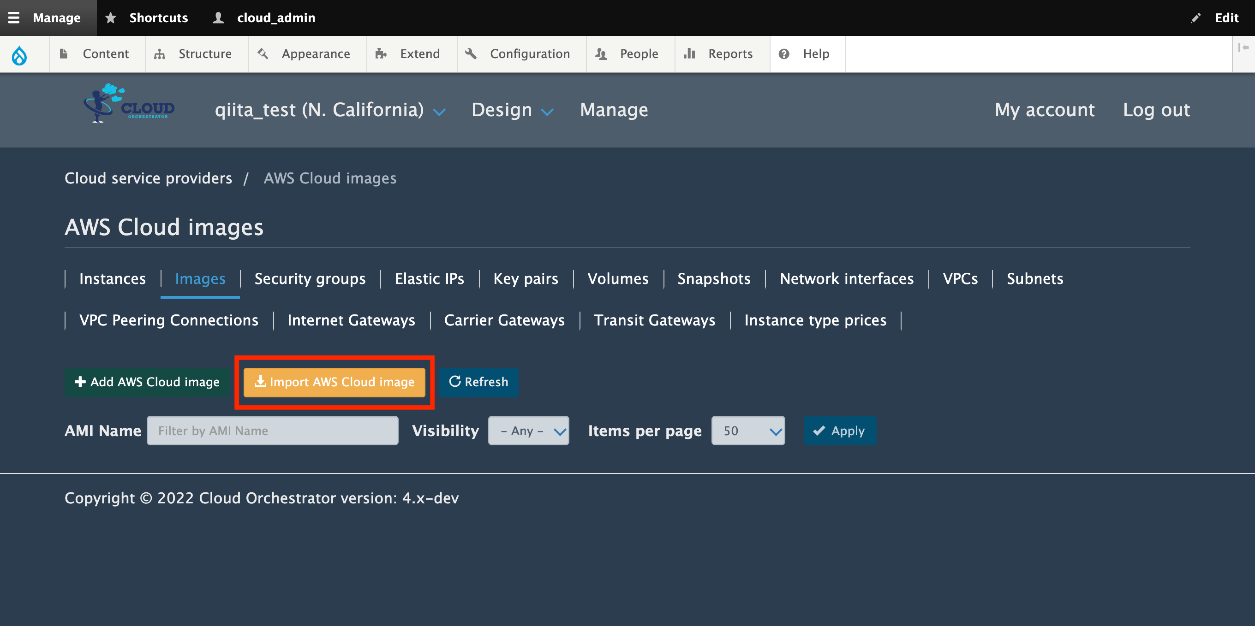This screenshot has height=626, width=1255.
Task: Click the toolbar orientation toggle icon
Action: coord(1243,47)
